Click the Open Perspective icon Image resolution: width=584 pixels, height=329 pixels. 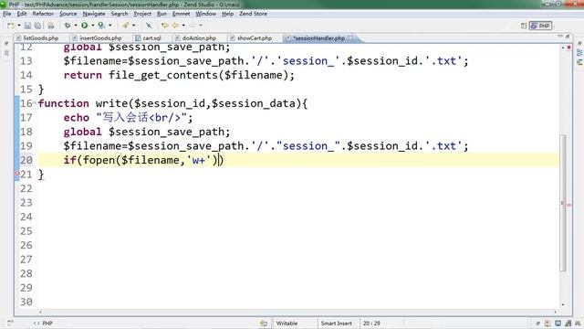click(523, 26)
